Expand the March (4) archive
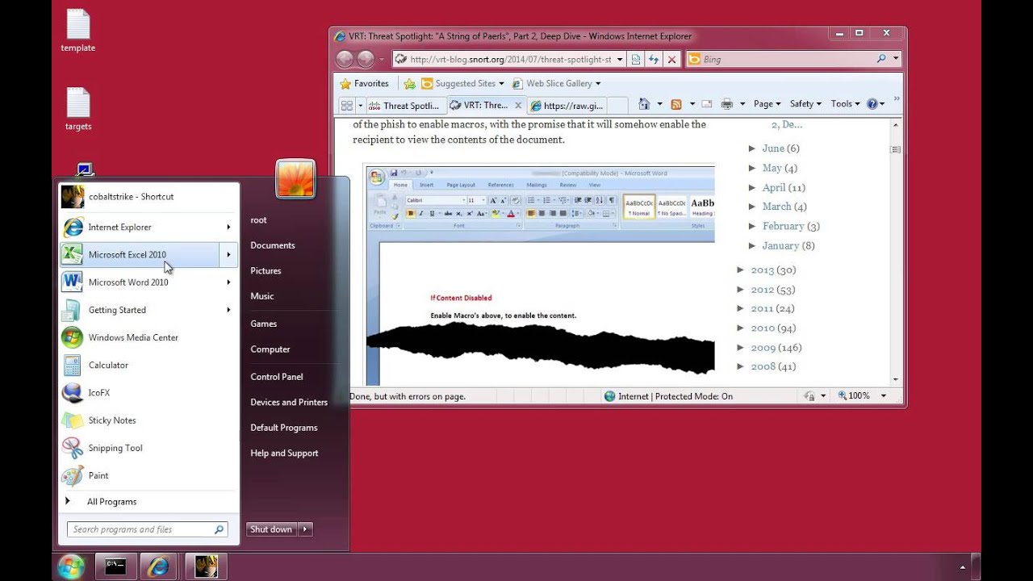 point(752,207)
